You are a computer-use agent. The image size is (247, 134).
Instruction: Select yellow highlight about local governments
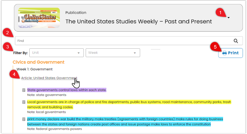129,104
